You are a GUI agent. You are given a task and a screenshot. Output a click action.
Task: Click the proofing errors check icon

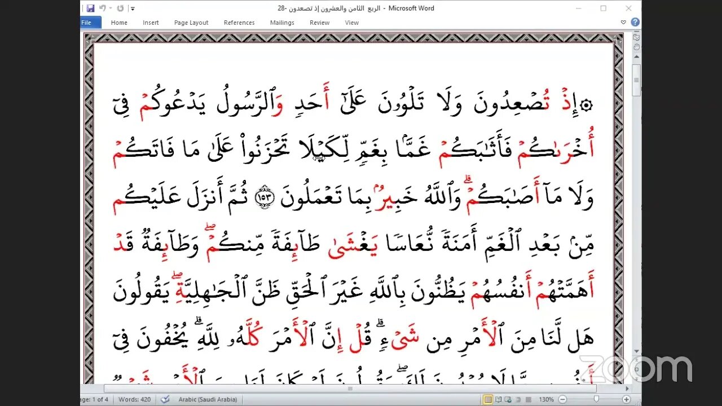pyautogui.click(x=165, y=399)
